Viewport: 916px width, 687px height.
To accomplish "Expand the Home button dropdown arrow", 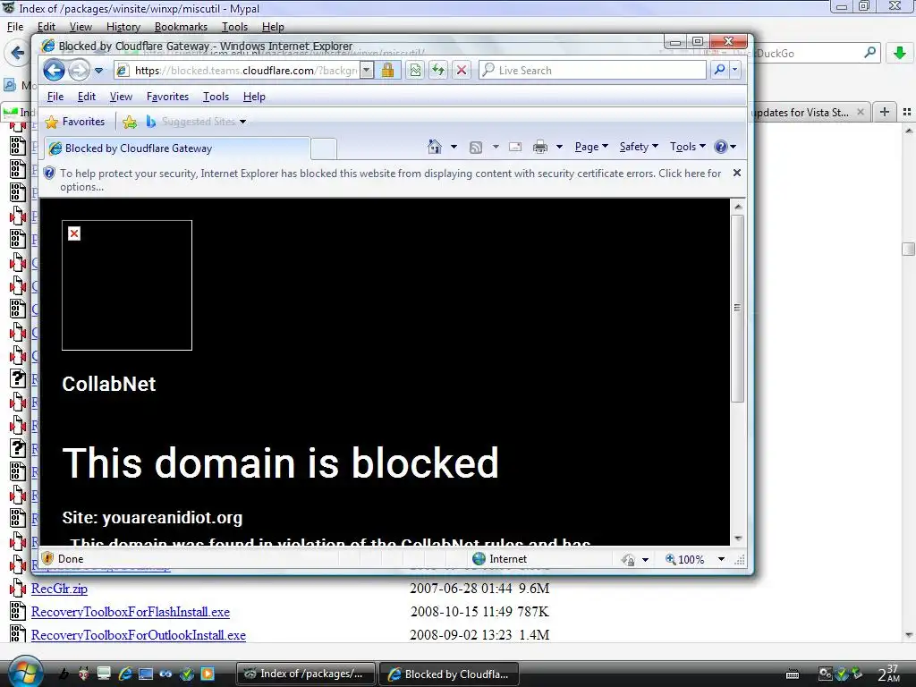I will coord(454,147).
